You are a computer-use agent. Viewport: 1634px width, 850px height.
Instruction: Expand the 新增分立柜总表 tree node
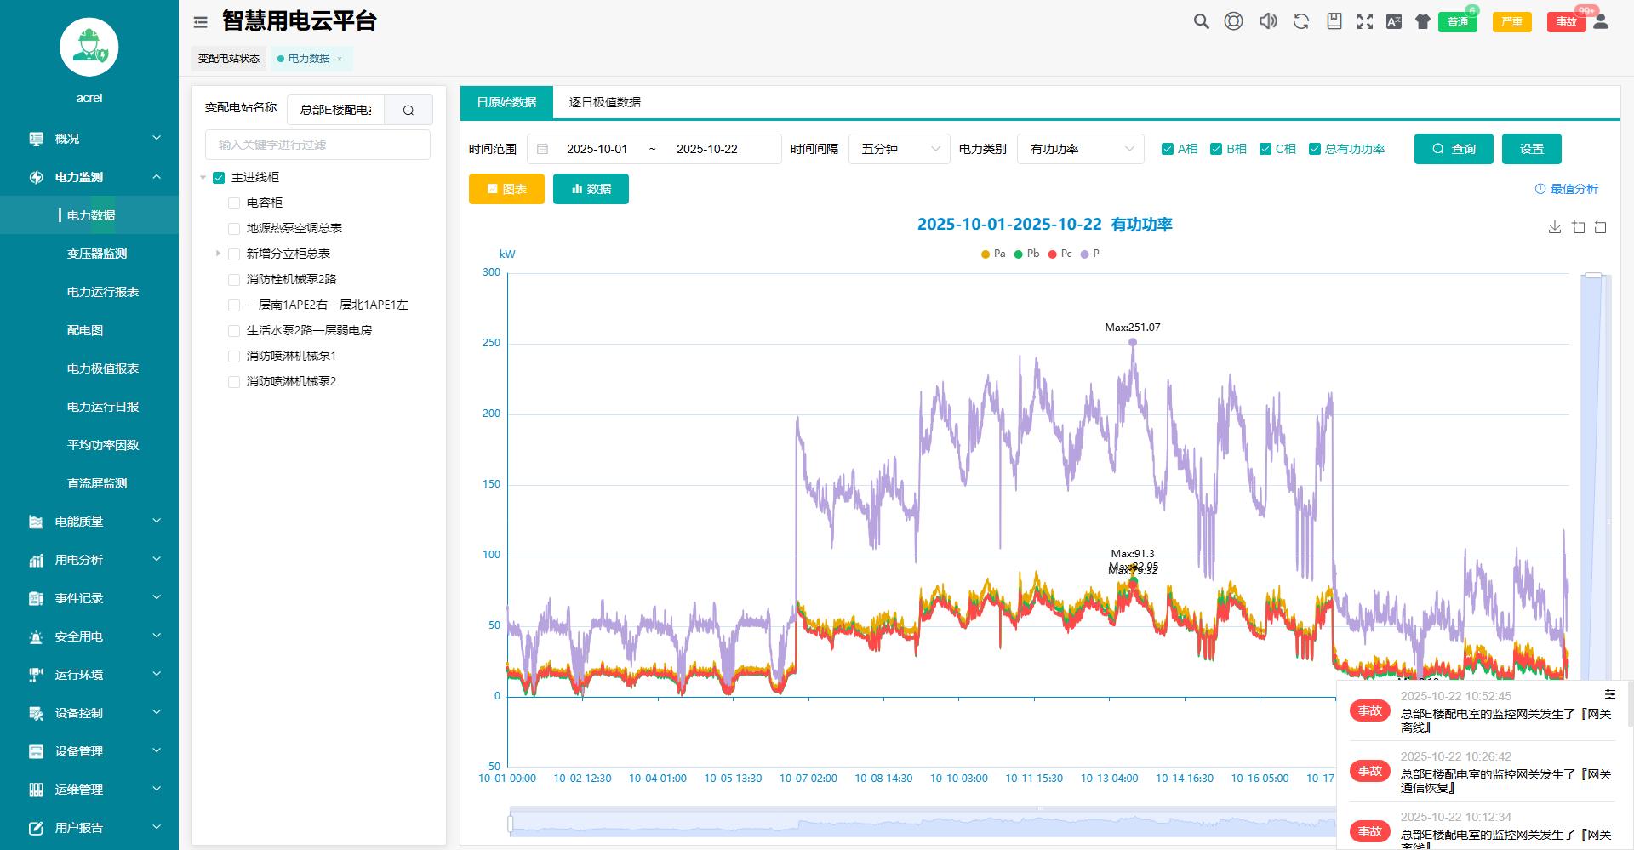click(x=218, y=254)
